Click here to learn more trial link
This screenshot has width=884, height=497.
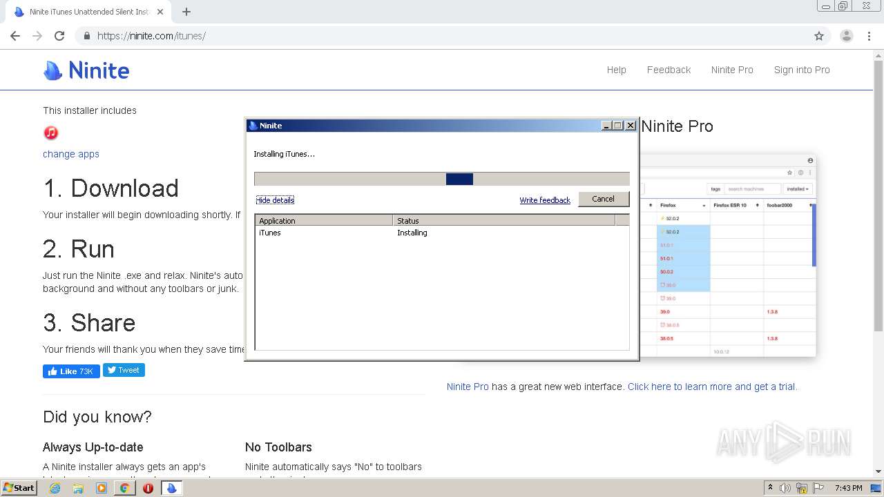click(x=712, y=387)
